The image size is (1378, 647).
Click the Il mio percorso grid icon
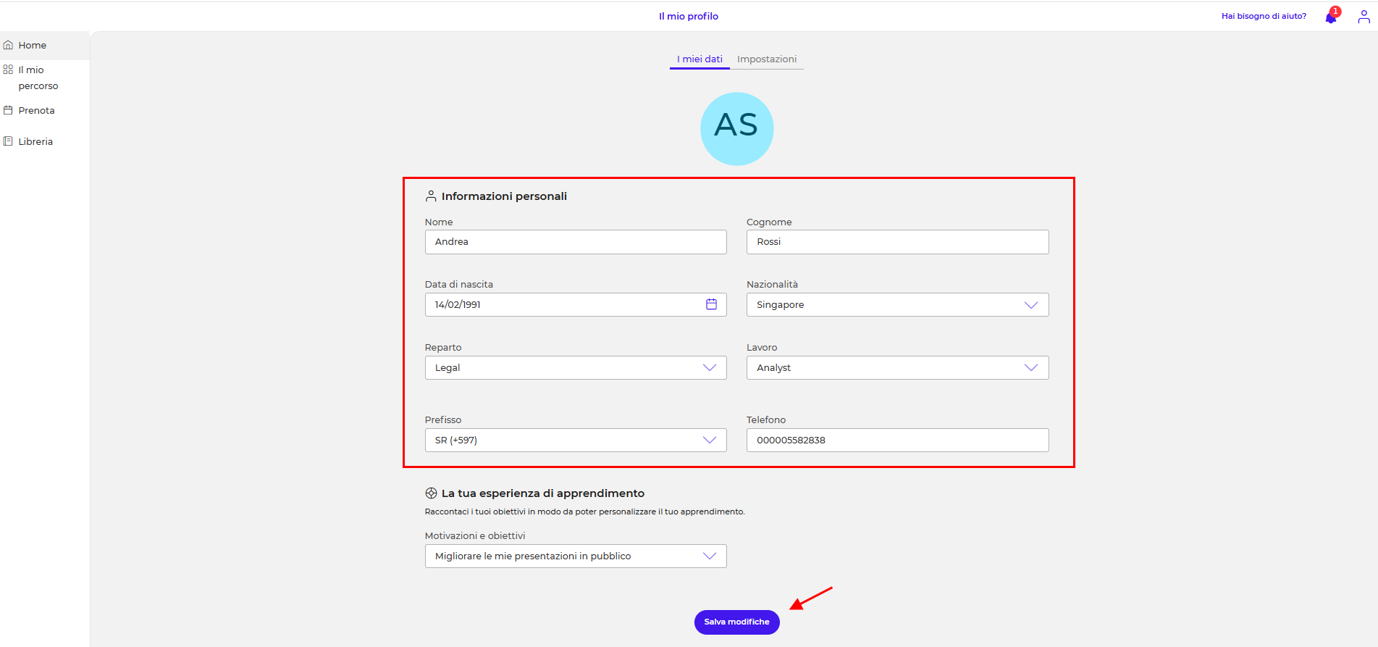(x=8, y=70)
